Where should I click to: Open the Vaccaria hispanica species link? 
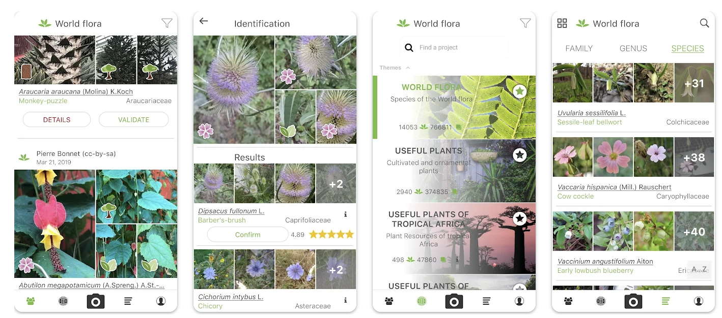(x=615, y=187)
